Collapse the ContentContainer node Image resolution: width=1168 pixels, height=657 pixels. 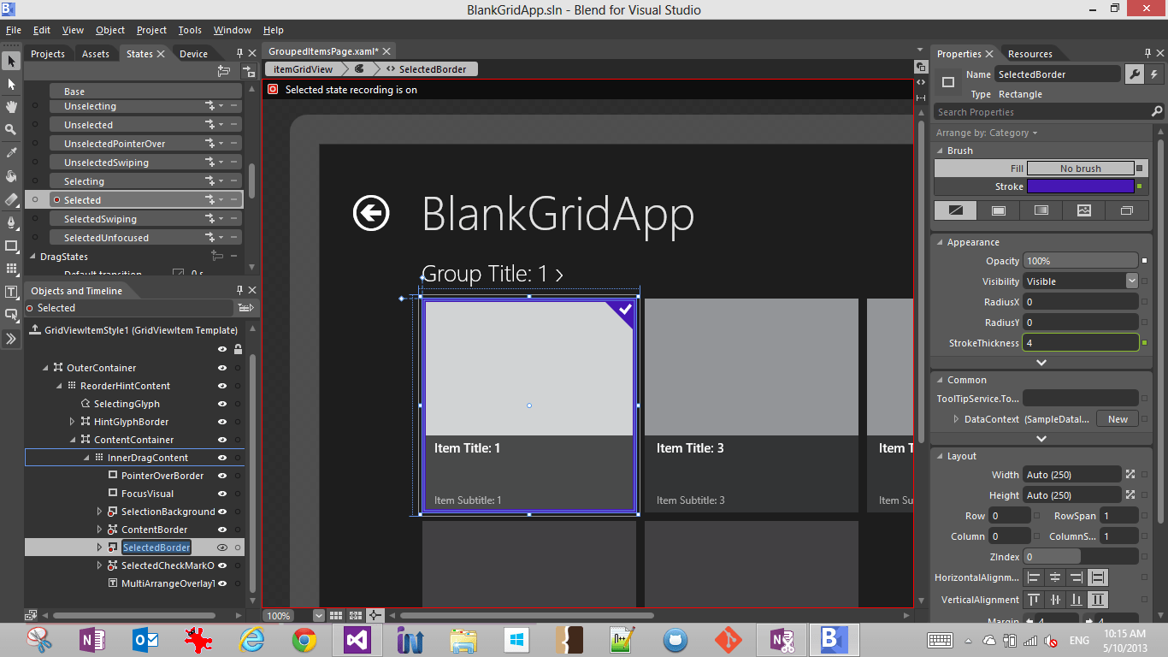73,440
